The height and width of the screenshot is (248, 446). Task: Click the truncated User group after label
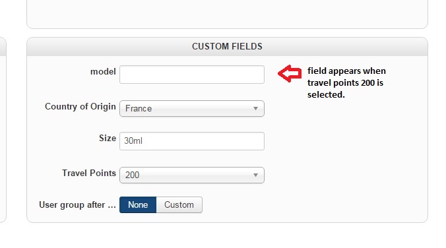[77, 204]
